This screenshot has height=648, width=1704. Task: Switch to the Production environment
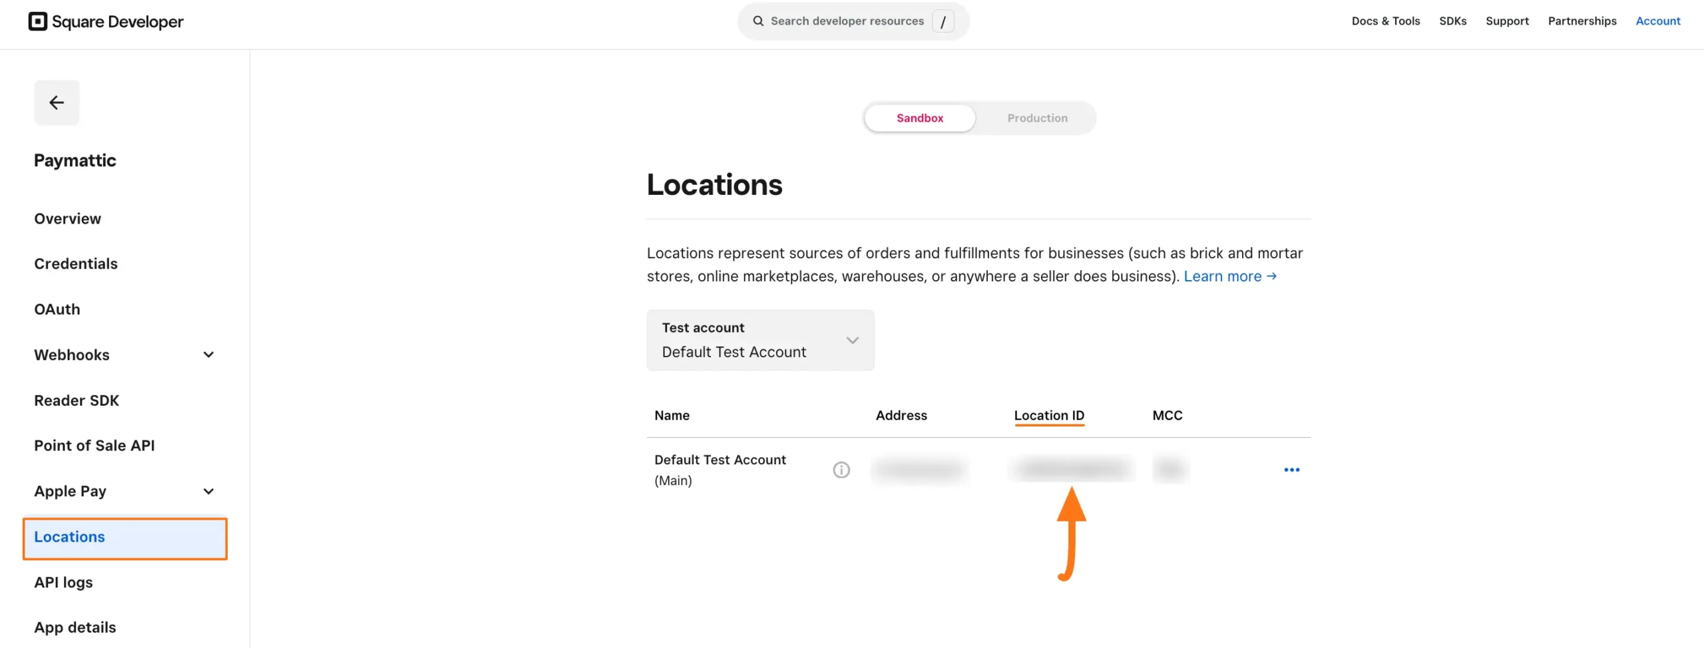tap(1036, 118)
